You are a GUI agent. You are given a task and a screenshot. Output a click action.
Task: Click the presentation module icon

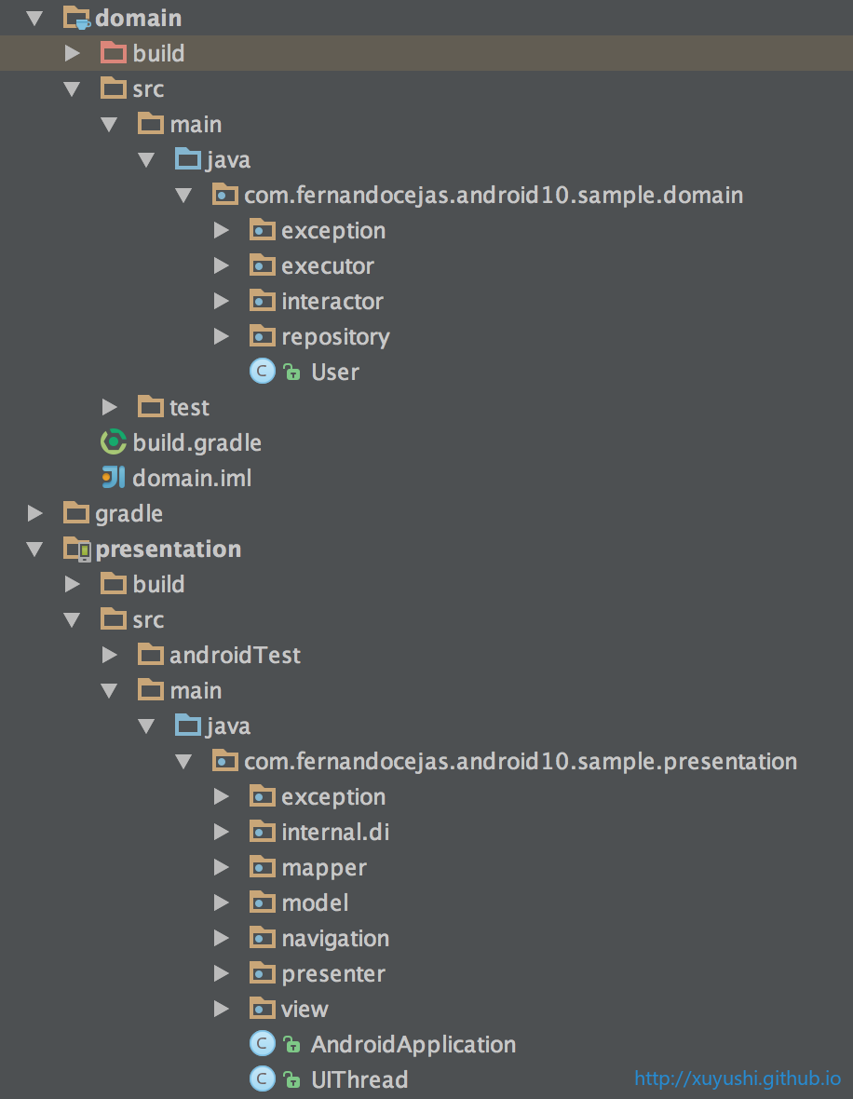77,549
